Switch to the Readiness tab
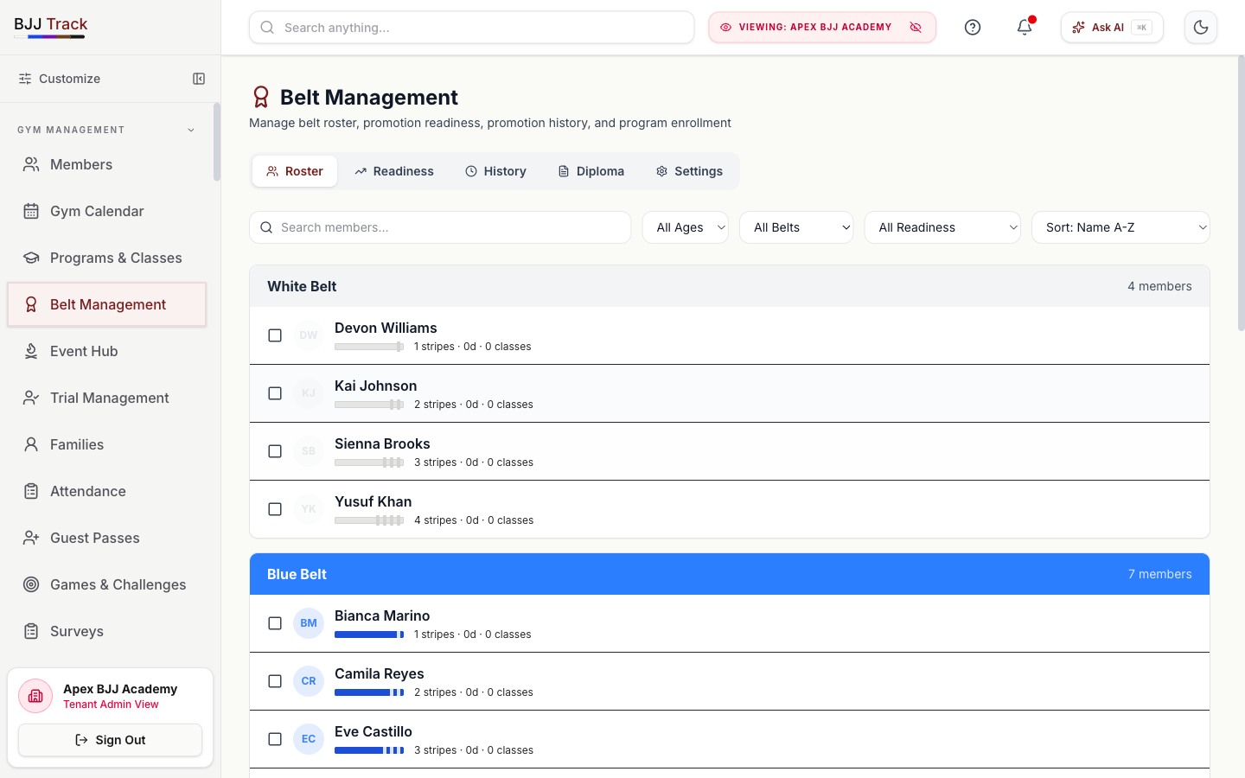Screen dimensions: 1245x778 (394, 171)
